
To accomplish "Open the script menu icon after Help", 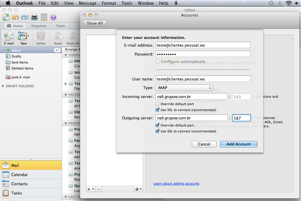I will (176, 3).
